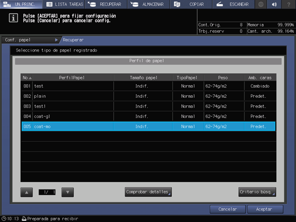Select paper profile 003 test1
This screenshot has width=296, height=222.
pyautogui.click(x=148, y=106)
